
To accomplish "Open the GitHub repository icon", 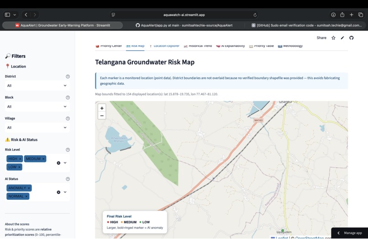I will point(352,38).
